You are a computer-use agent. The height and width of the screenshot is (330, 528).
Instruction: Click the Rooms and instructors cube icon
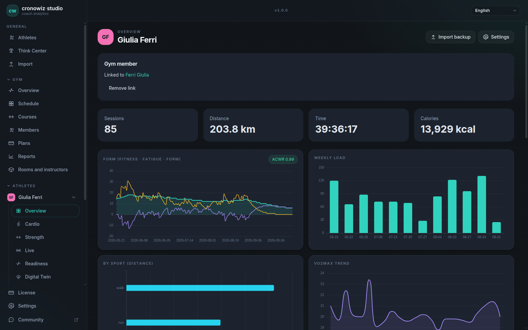coord(11,170)
